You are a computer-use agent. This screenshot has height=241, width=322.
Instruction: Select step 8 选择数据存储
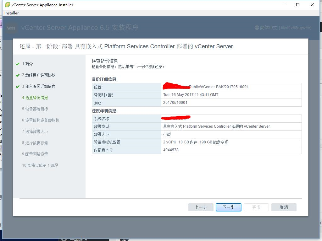click(x=35, y=143)
